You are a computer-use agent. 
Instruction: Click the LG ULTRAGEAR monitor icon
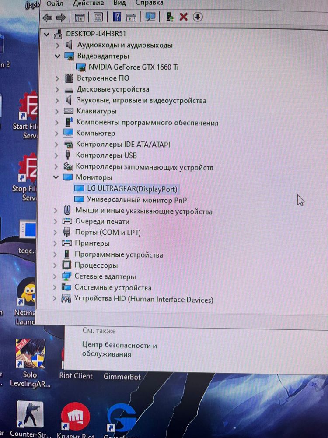(x=79, y=188)
